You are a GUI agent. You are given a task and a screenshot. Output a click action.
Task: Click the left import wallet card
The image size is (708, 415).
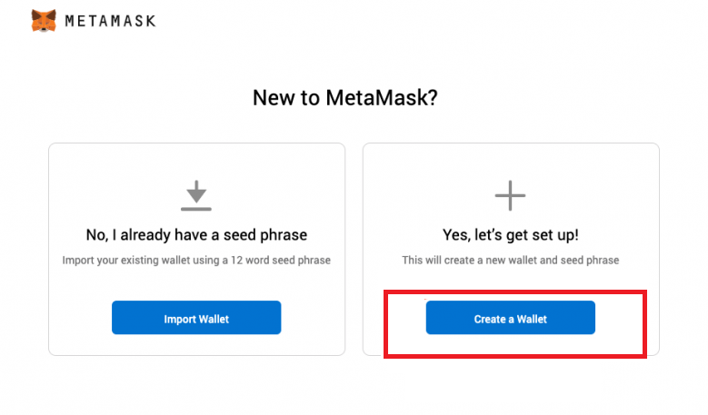(197, 249)
